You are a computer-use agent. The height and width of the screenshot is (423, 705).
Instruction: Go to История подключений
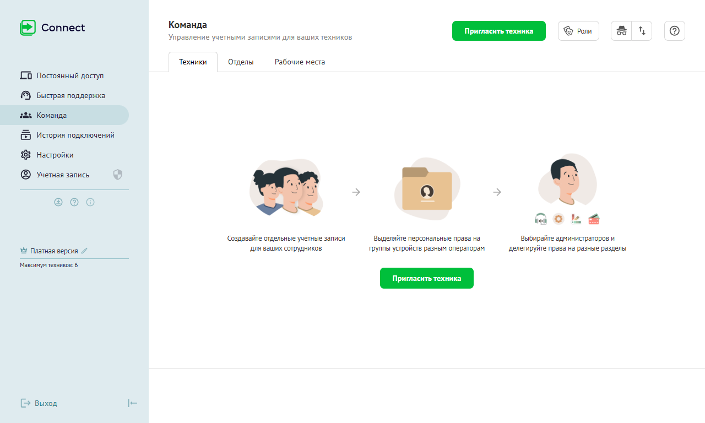click(x=75, y=135)
